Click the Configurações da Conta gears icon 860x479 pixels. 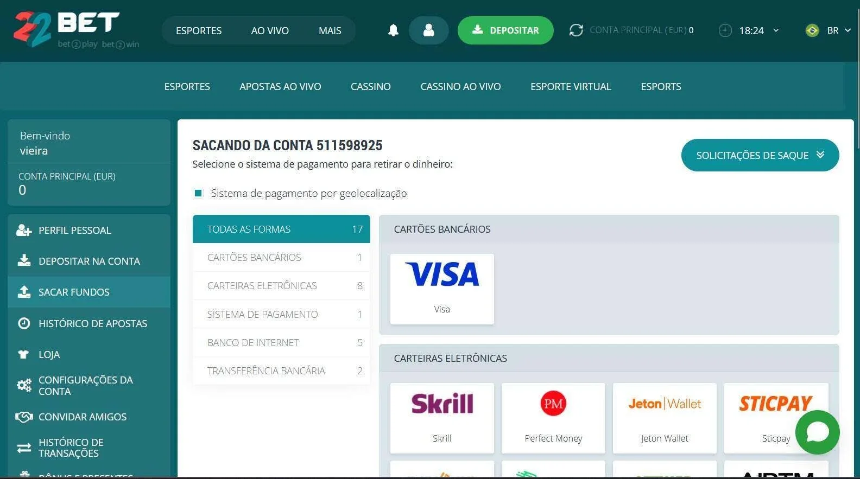pos(24,386)
